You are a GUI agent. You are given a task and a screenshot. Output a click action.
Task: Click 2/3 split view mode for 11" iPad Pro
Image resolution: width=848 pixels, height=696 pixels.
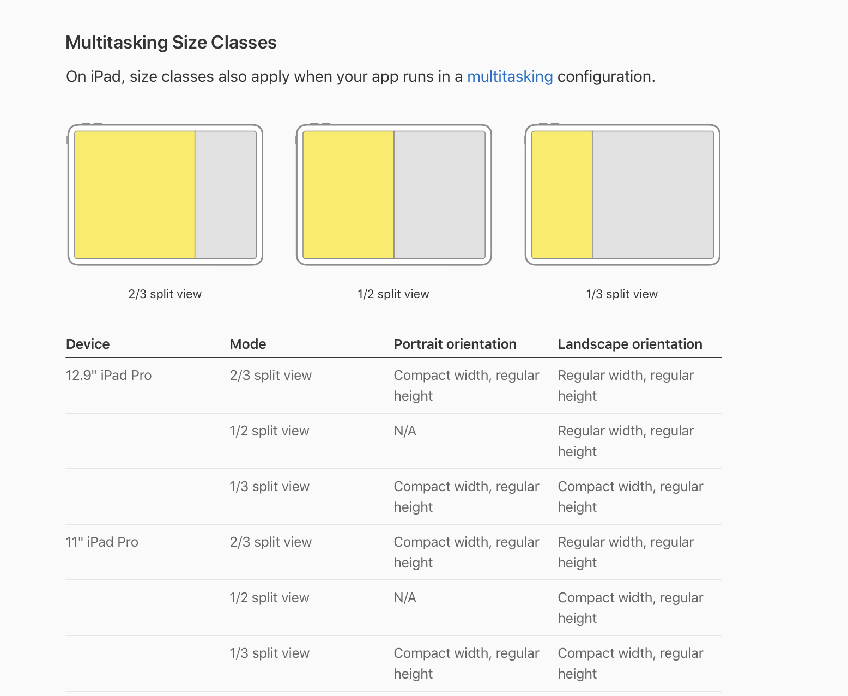[271, 542]
